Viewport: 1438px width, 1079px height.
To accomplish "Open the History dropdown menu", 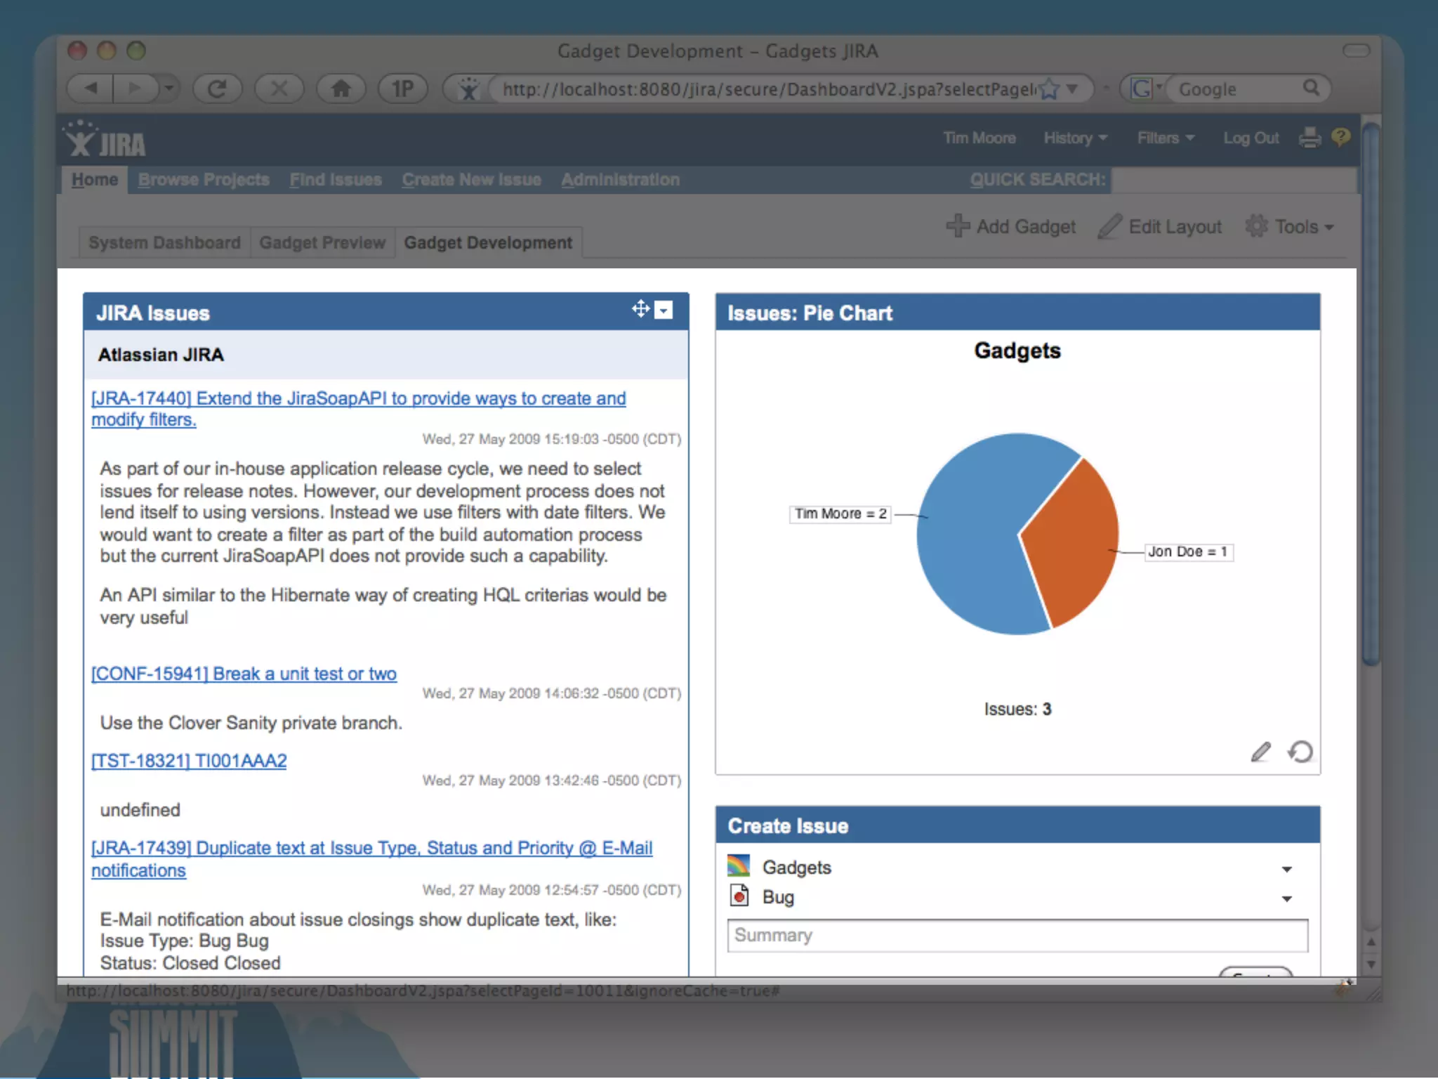I will pos(1075,138).
